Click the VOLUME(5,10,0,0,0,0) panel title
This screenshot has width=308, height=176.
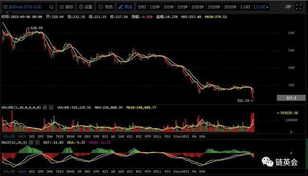point(21,107)
